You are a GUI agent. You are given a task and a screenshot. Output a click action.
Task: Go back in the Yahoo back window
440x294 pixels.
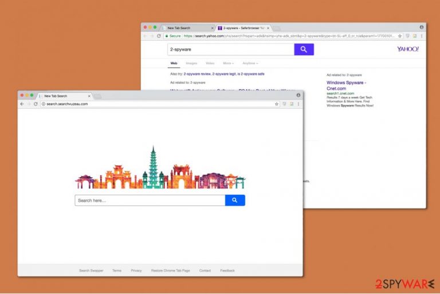[146, 36]
